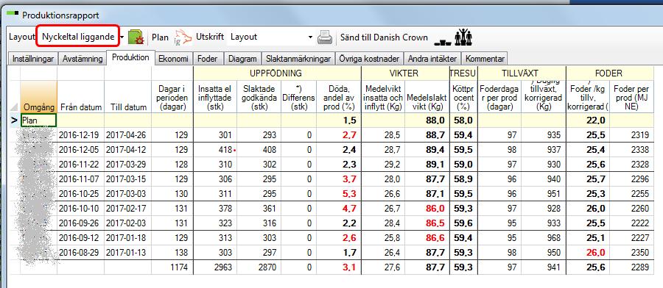Click the people-on-podium icon
The width and height of the screenshot is (663, 288).
[x=463, y=37]
